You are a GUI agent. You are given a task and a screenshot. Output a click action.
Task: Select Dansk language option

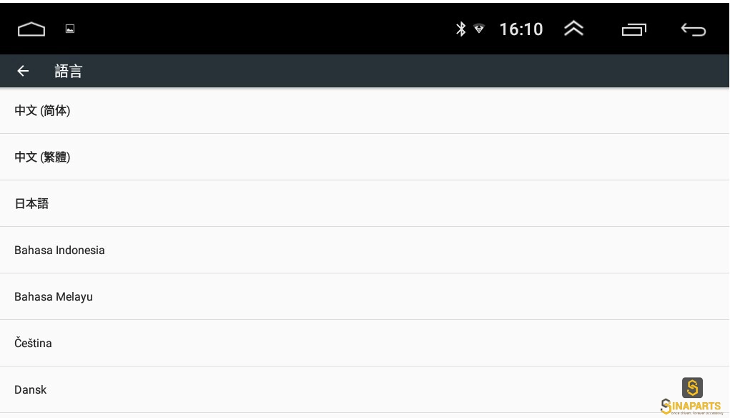pos(365,389)
